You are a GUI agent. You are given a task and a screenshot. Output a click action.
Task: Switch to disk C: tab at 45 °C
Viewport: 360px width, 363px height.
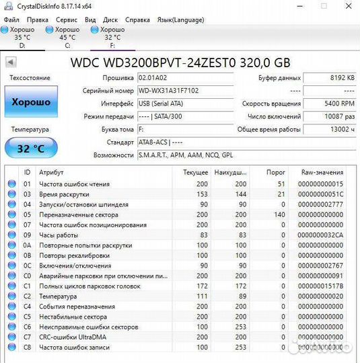click(x=67, y=38)
